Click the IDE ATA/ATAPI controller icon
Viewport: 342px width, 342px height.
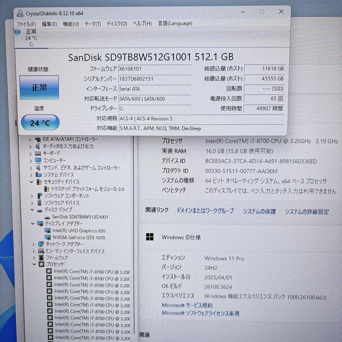[38, 139]
